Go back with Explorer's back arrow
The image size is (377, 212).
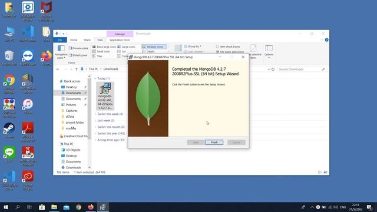point(58,69)
